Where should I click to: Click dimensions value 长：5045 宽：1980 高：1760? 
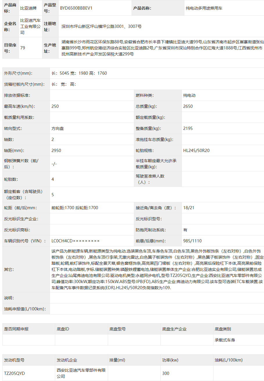pyautogui.click(x=79, y=73)
